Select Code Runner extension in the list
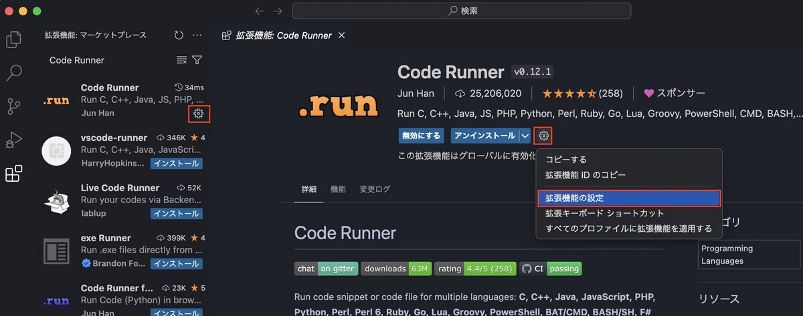 [123, 100]
